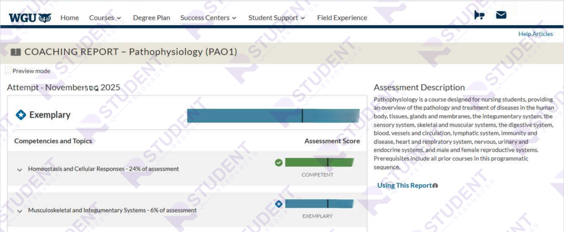The height and width of the screenshot is (232, 564).
Task: Navigate to the Home menu item
Action: tap(70, 18)
